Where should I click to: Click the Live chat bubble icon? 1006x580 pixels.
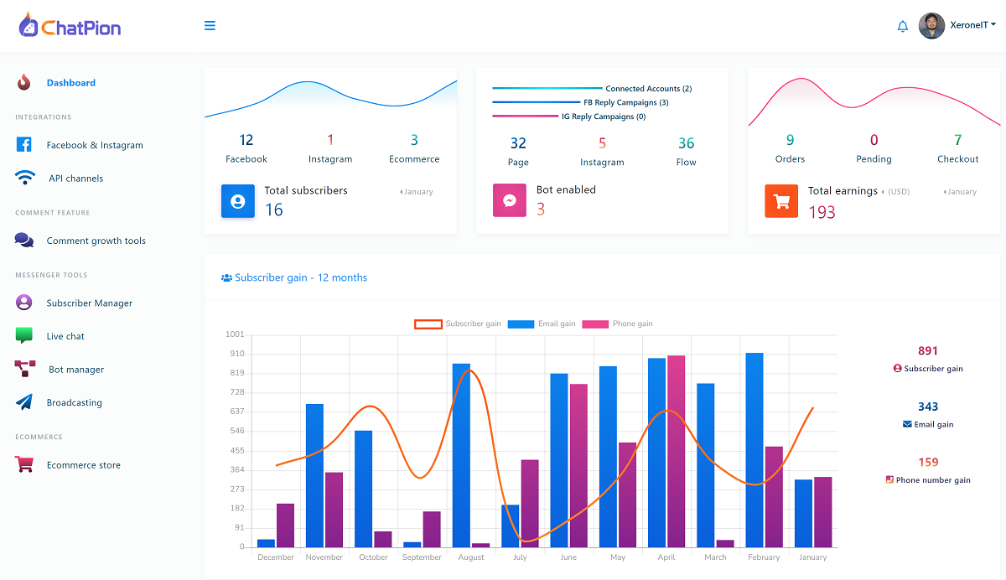[x=24, y=335]
